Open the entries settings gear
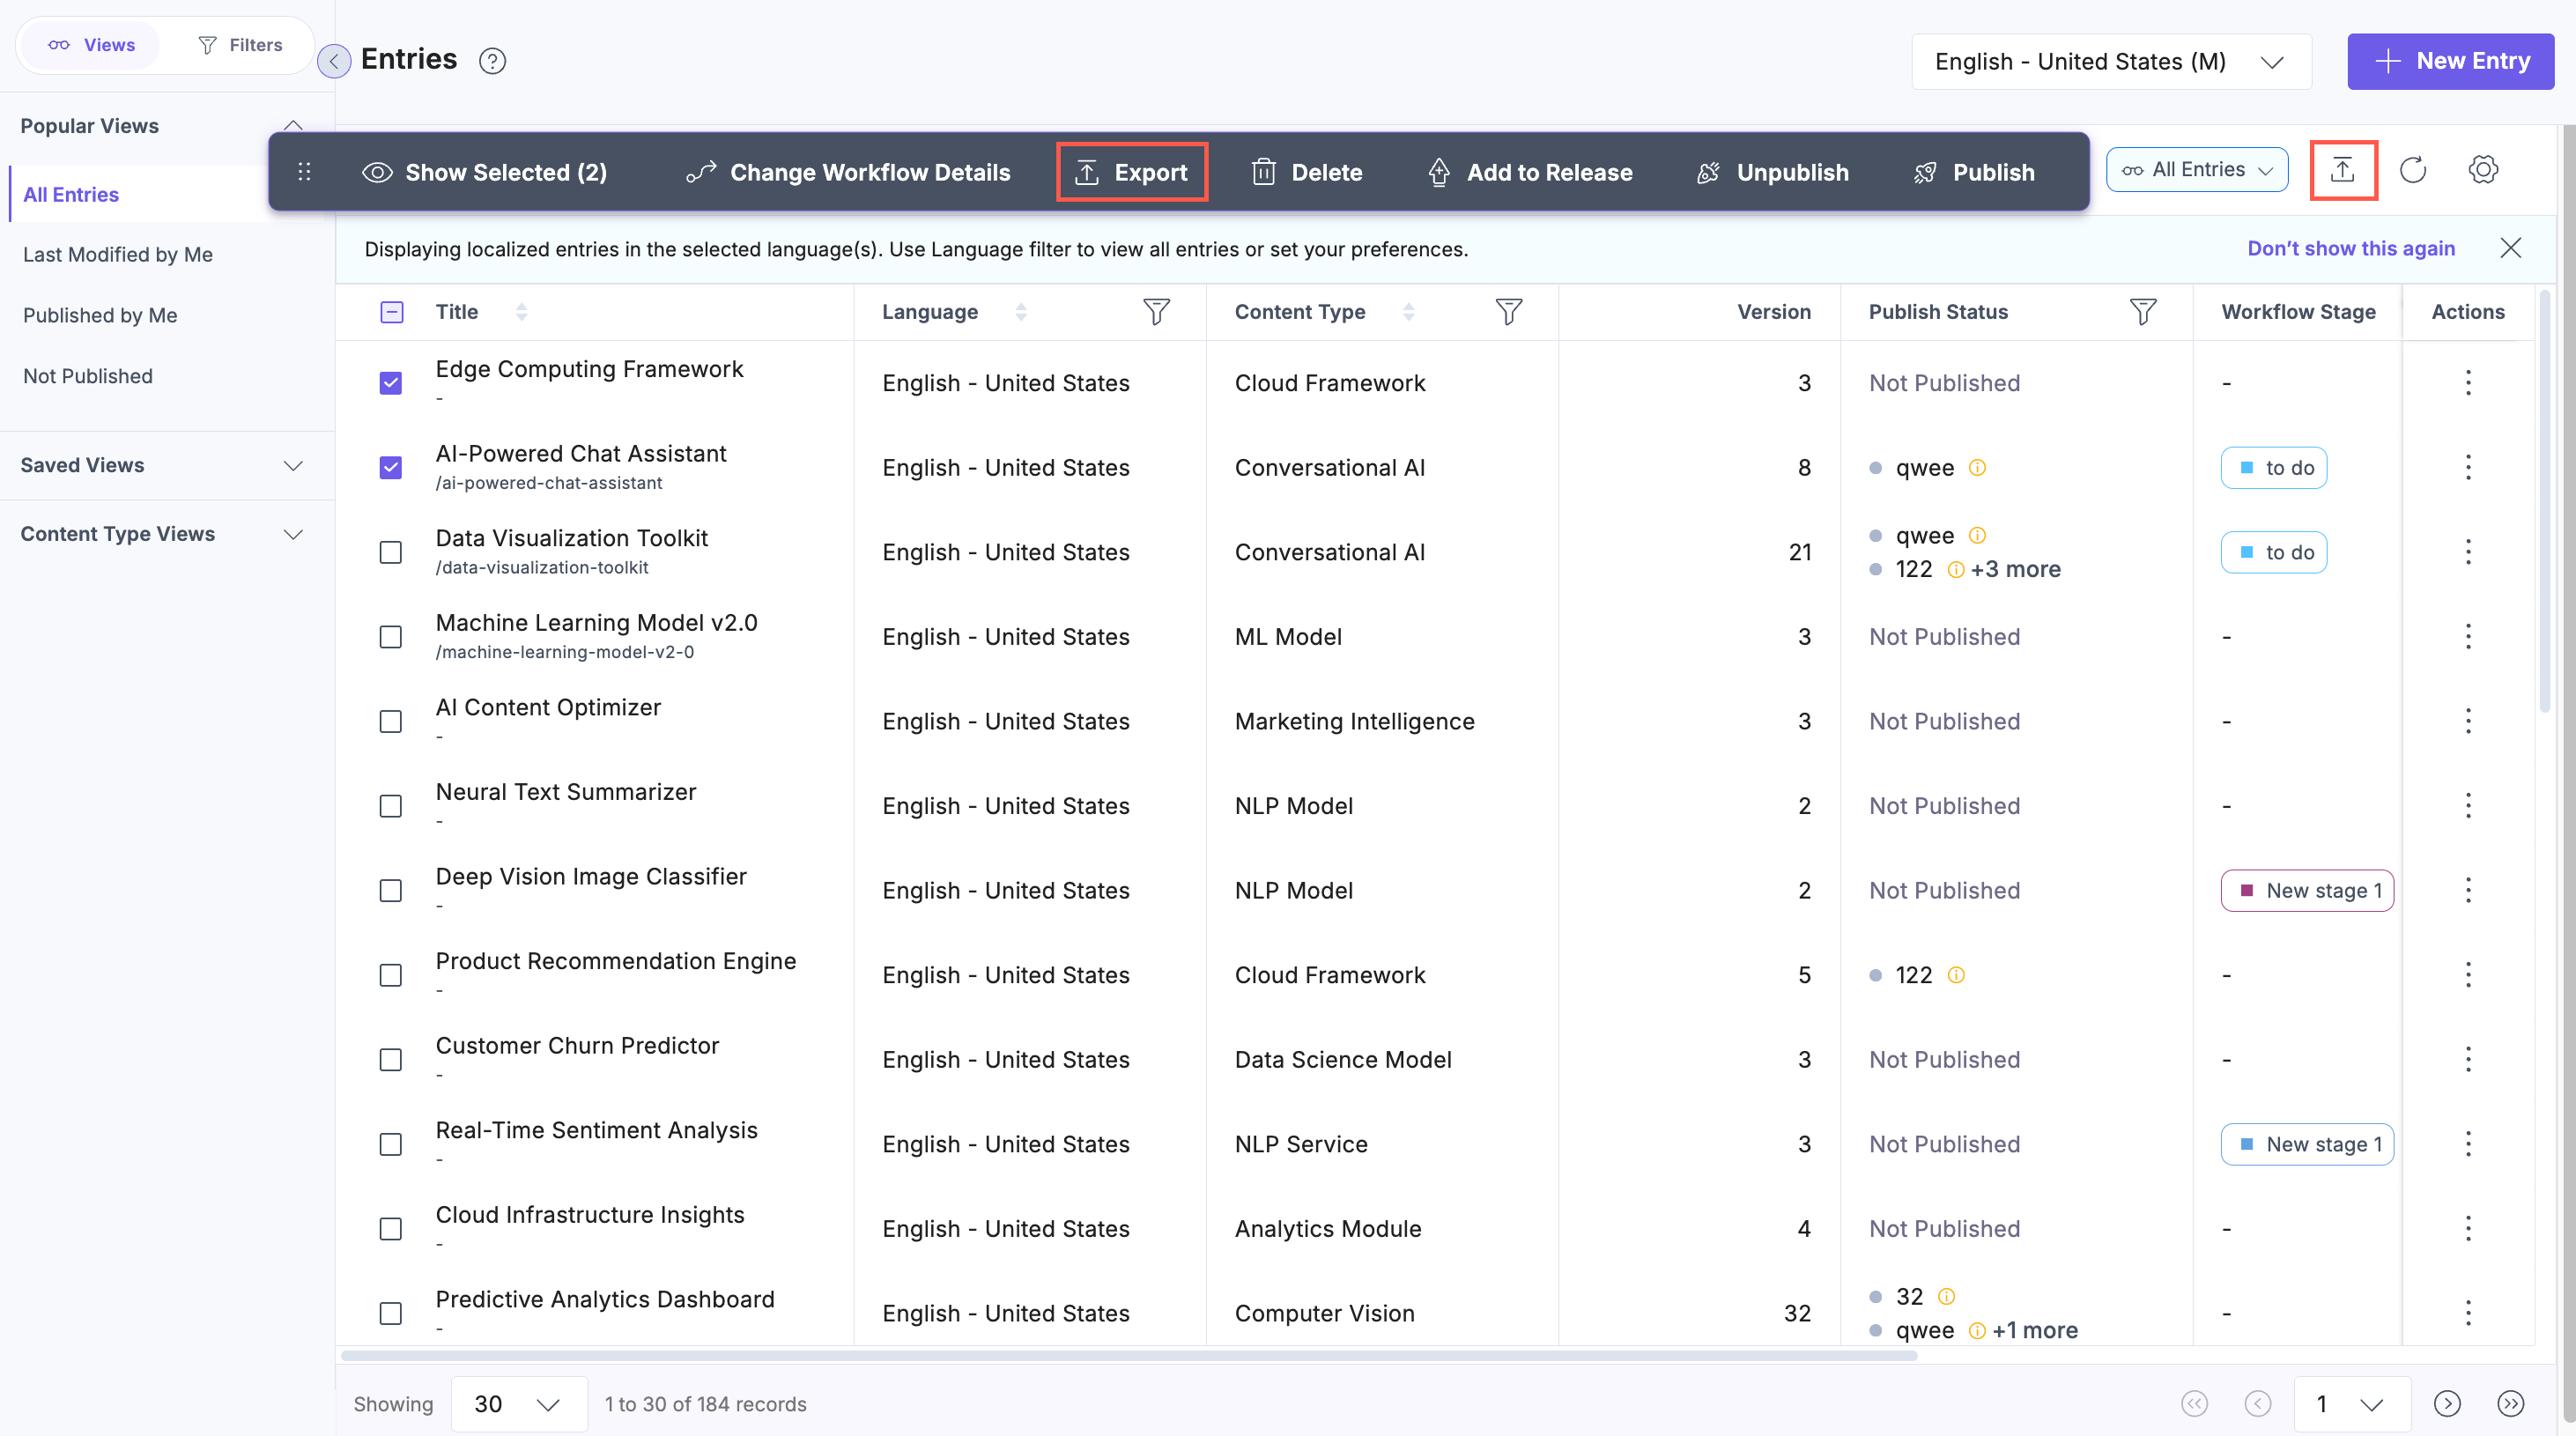Screen dimensions: 2576x1436 click(2483, 170)
